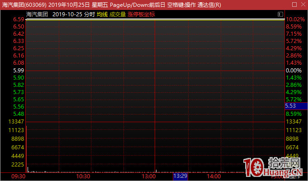Click the green 5.82 price label

click(19, 85)
